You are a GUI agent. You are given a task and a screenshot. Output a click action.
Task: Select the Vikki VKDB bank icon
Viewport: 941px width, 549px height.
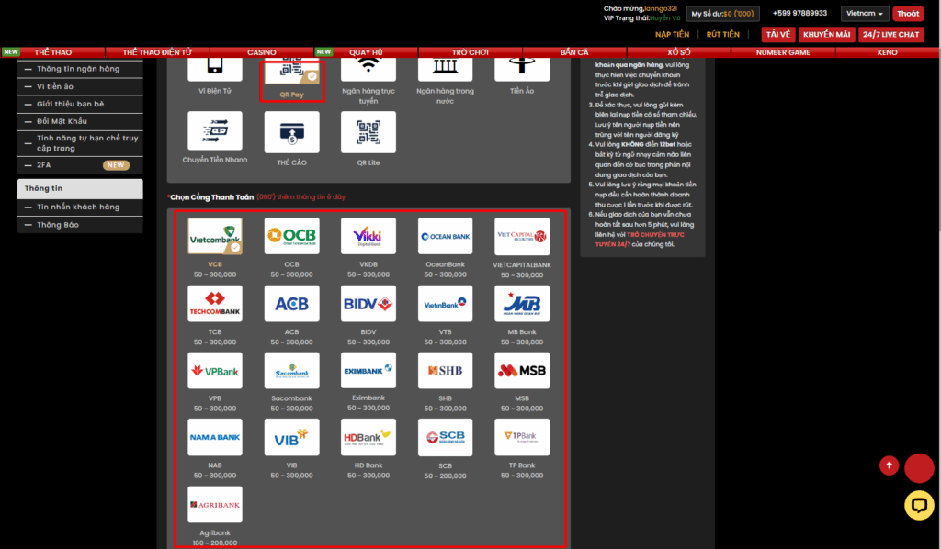click(x=368, y=236)
